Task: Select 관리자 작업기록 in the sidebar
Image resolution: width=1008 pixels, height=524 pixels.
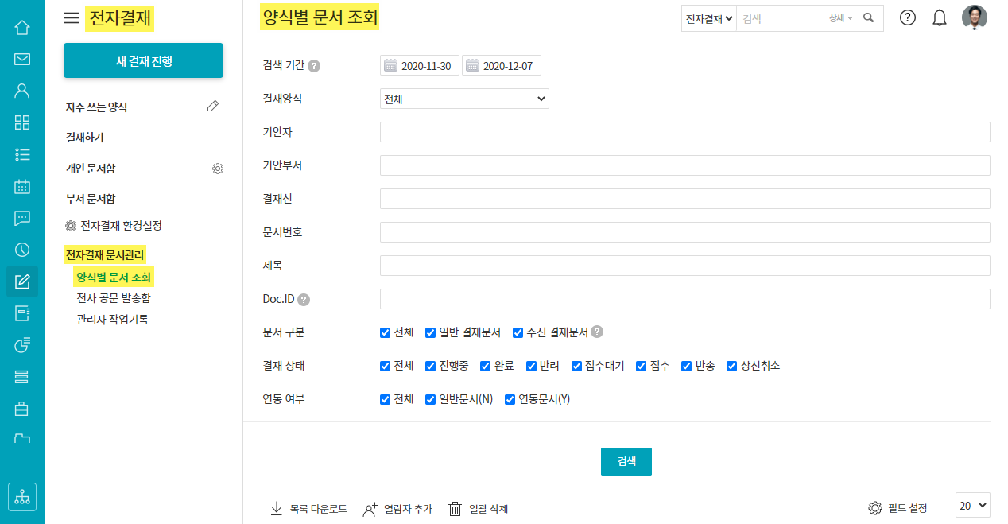Action: 112,320
